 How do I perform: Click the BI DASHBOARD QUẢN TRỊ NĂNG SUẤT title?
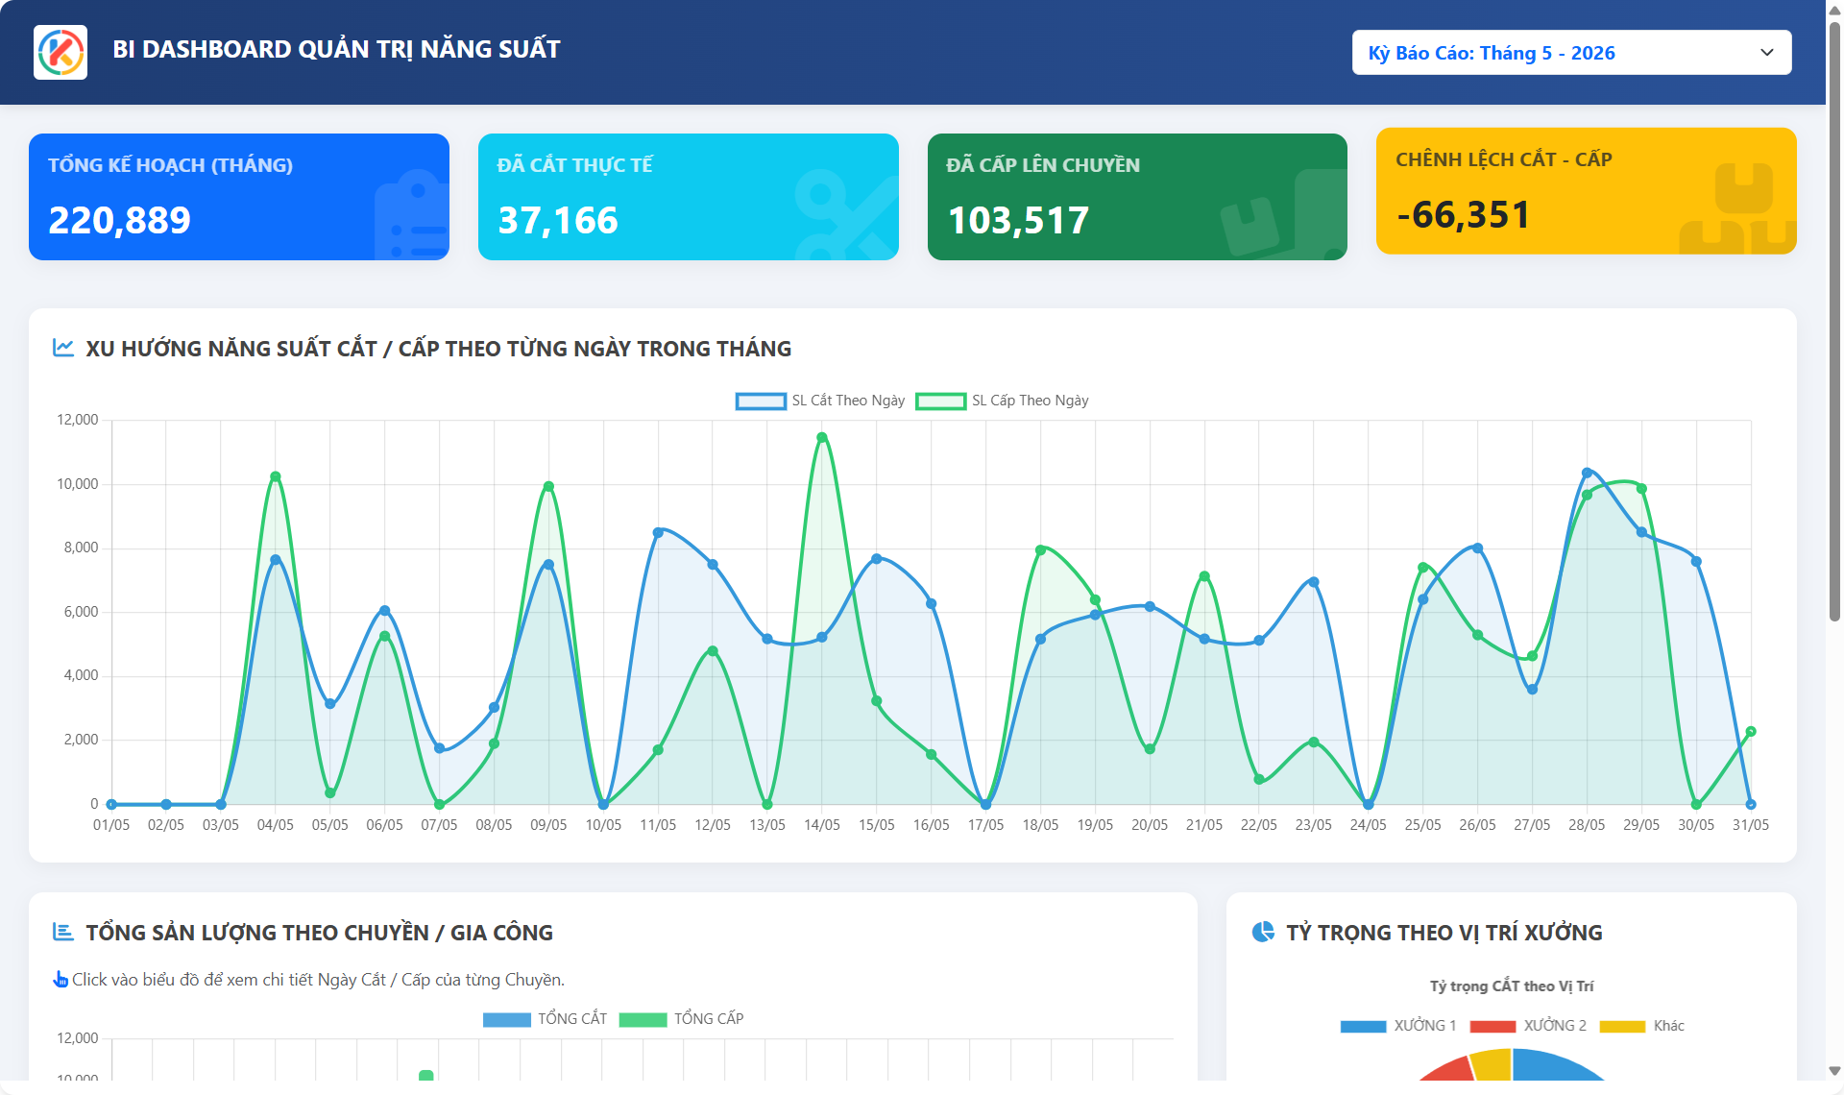[x=336, y=49]
